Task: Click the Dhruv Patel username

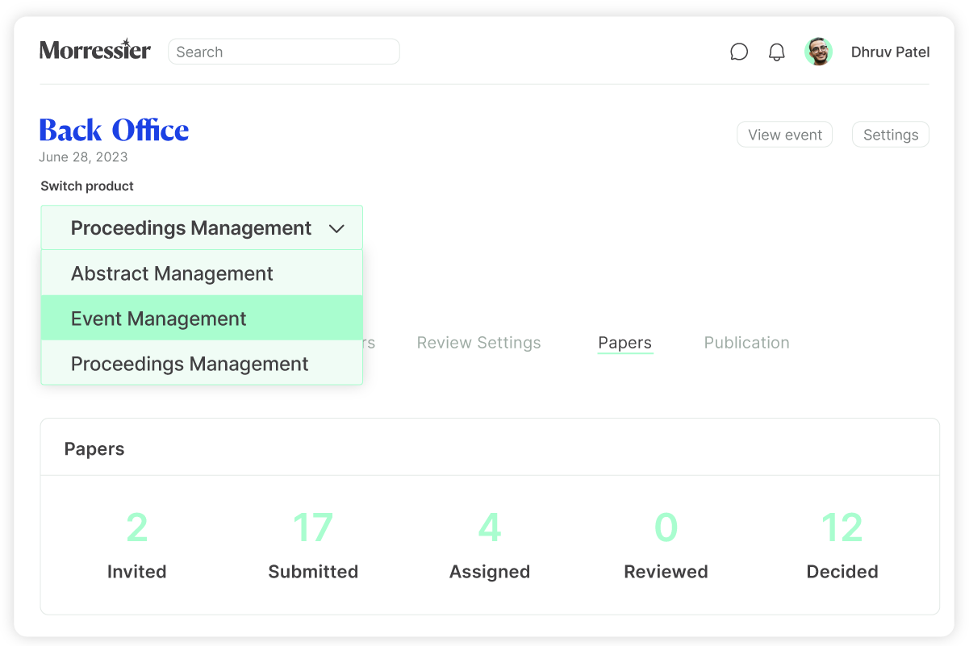Action: coord(890,52)
